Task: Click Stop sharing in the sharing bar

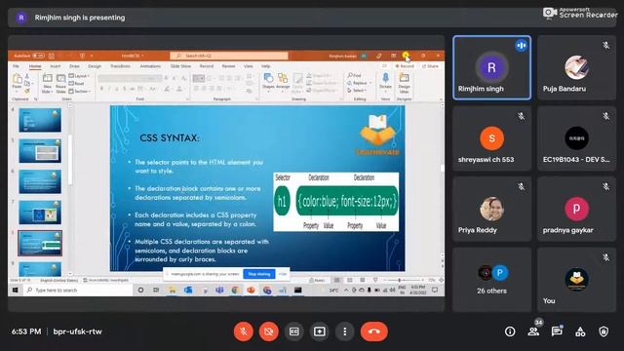Action: (x=259, y=274)
